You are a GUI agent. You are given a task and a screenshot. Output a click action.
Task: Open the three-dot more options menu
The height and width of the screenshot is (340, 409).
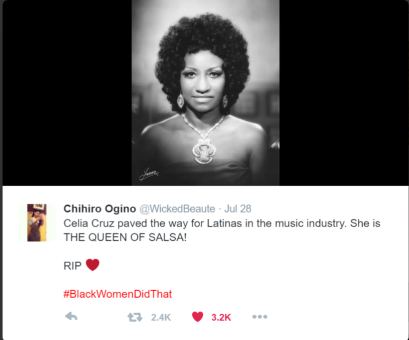pyautogui.click(x=260, y=317)
